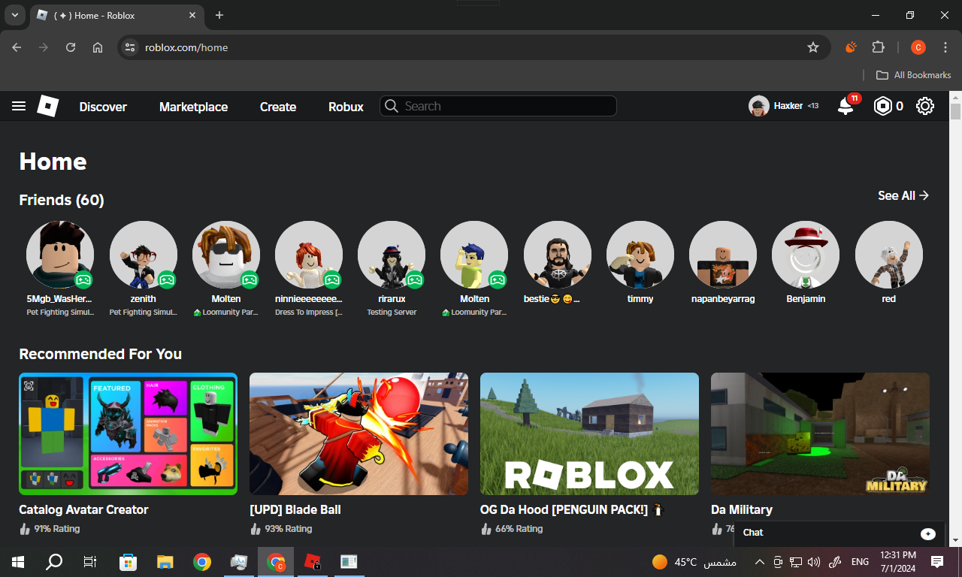Open a new browser tab
Image resolution: width=962 pixels, height=577 pixels.
point(219,15)
